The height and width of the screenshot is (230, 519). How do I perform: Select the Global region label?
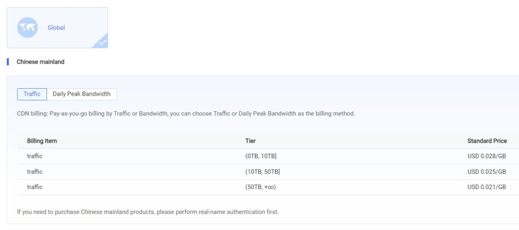point(56,28)
